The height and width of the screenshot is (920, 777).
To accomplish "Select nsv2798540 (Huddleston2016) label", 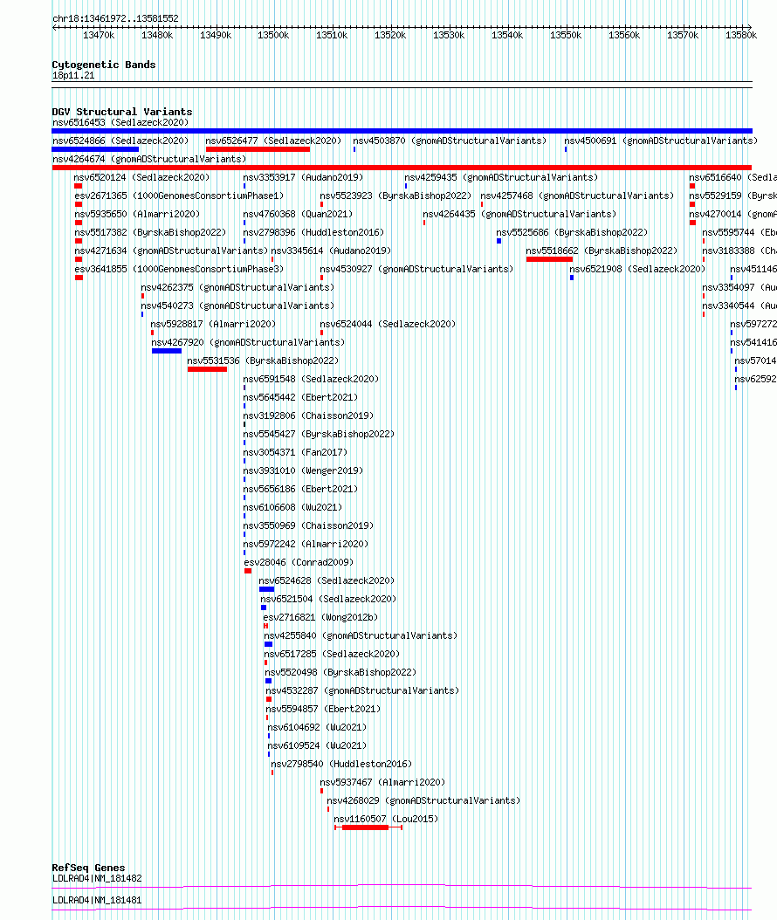I will (341, 764).
